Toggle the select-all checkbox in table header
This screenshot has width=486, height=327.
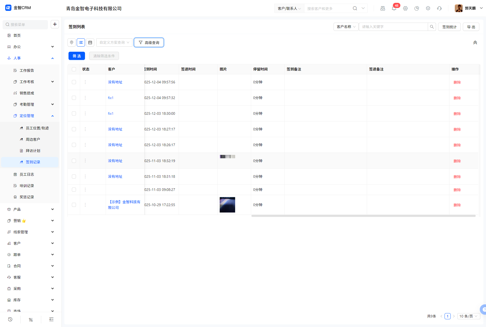pos(74,69)
